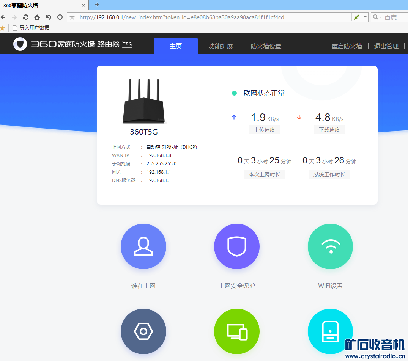Click the browser back arrow
Viewport: 408px width, 361px height.
3,17
